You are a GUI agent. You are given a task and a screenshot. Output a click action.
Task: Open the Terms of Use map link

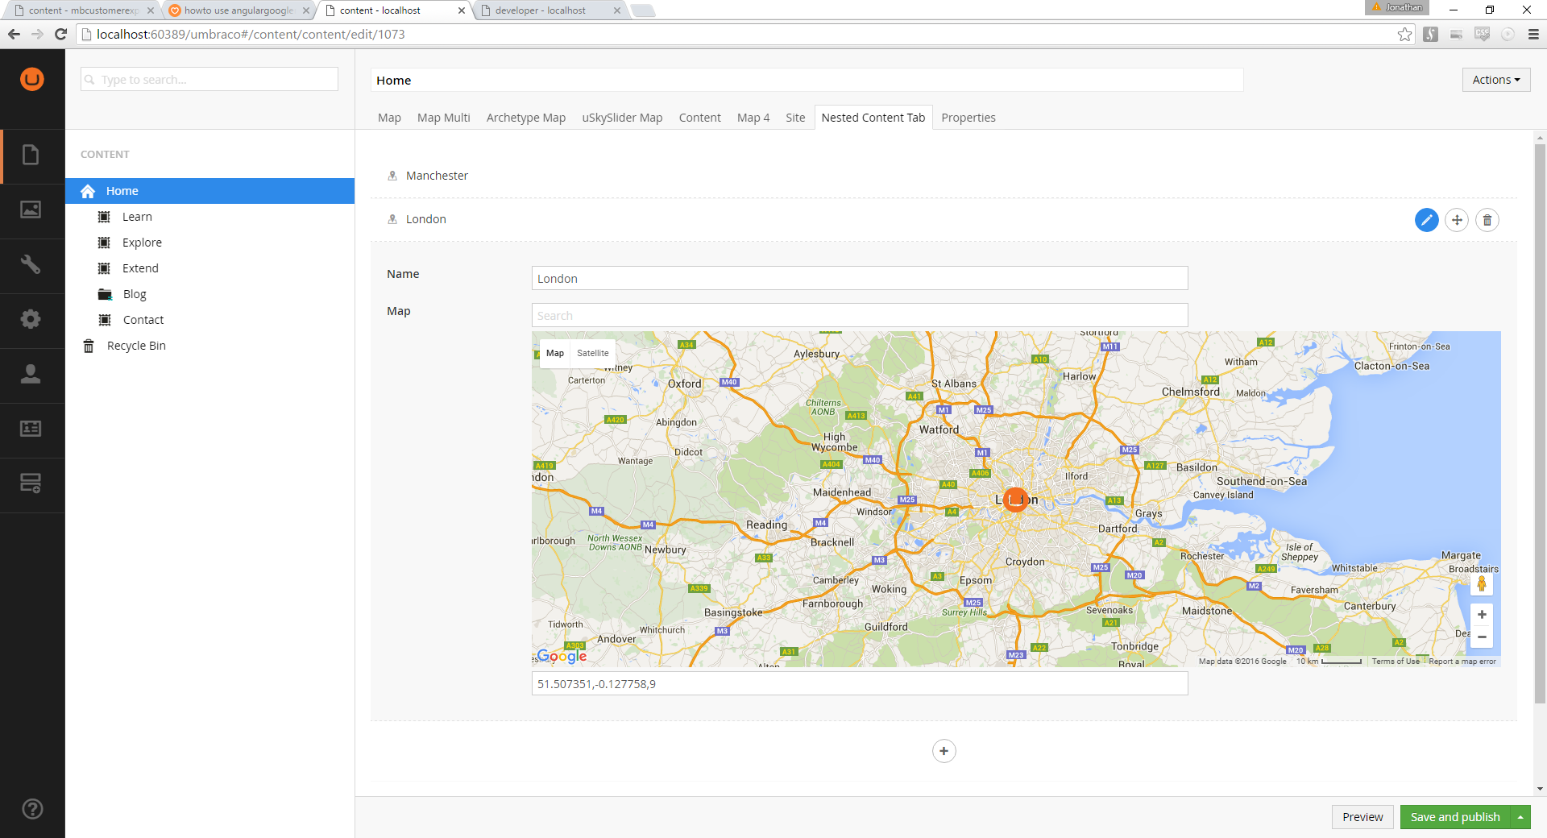pyautogui.click(x=1396, y=662)
